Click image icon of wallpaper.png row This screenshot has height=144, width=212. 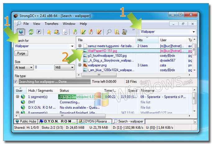tap(85, 65)
